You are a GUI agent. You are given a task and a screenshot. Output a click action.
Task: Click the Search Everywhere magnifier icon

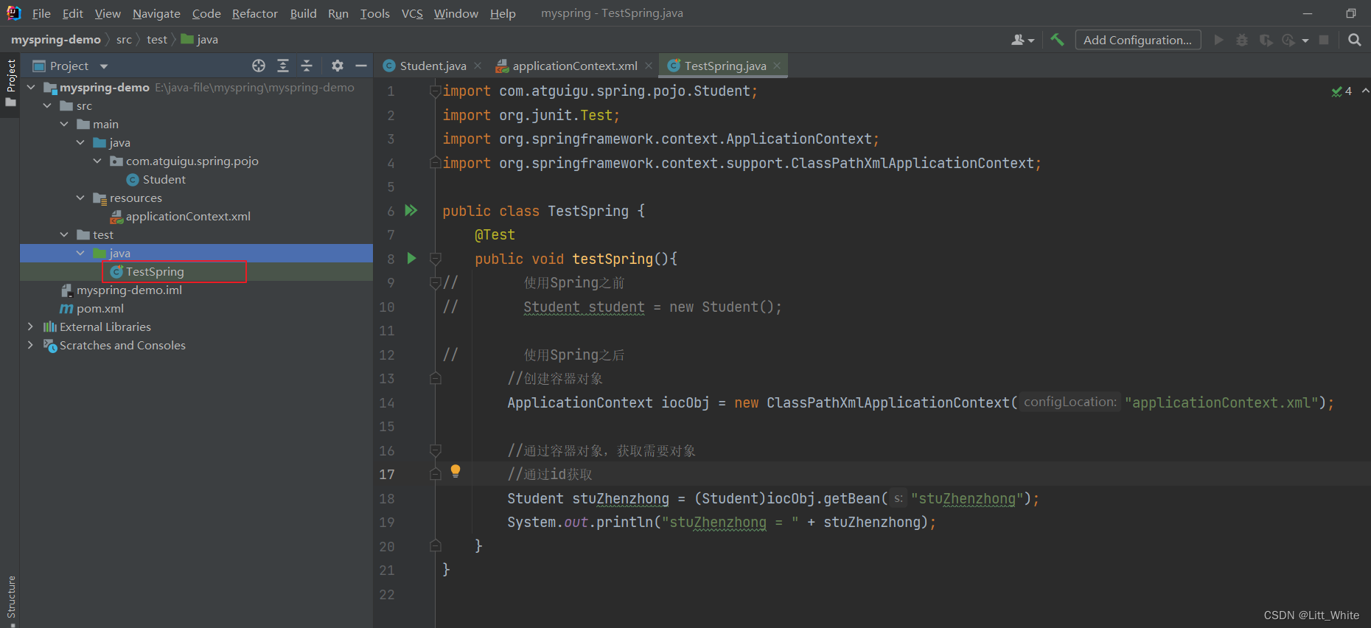tap(1354, 40)
